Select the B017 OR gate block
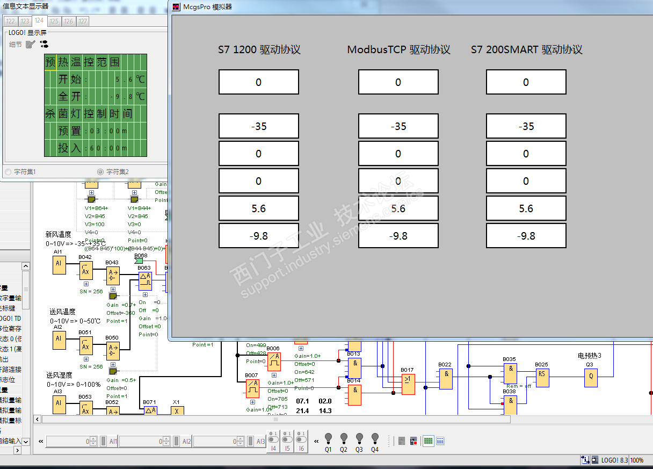Viewport: 653px width, 469px height. coord(408,384)
